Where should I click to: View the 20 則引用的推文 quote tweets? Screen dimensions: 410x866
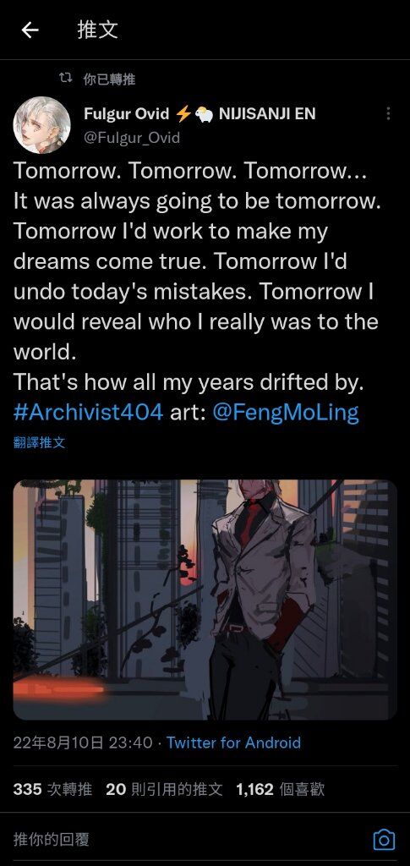coord(164,789)
